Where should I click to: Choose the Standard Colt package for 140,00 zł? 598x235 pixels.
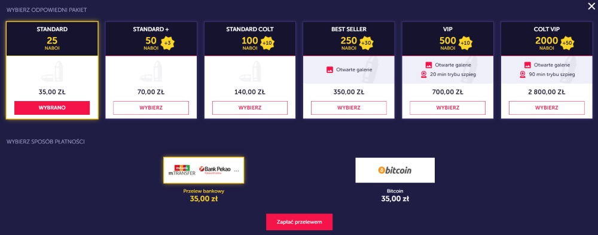[250, 108]
